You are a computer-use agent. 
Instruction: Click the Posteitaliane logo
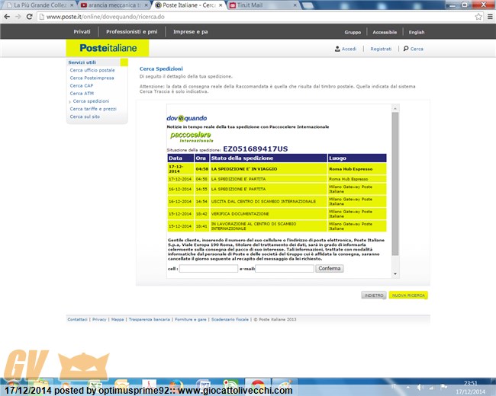point(108,48)
